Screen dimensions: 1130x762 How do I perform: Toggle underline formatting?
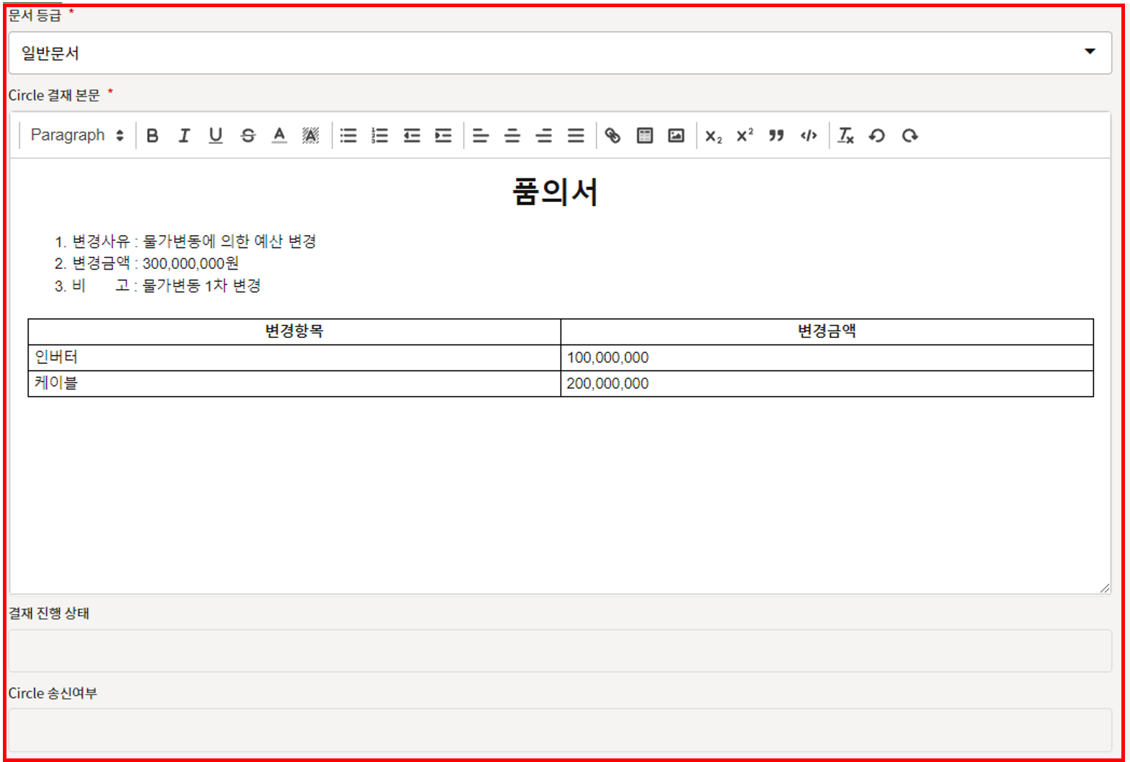point(216,135)
